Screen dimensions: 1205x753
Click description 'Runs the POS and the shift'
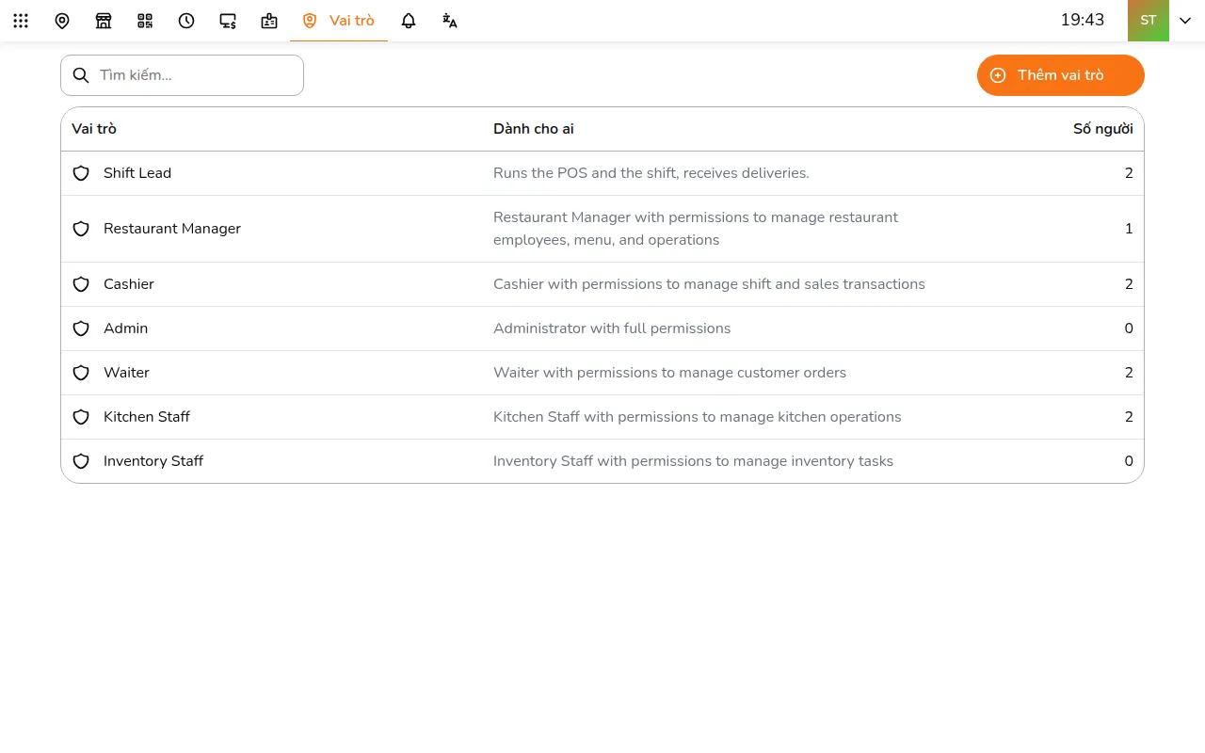(x=651, y=173)
